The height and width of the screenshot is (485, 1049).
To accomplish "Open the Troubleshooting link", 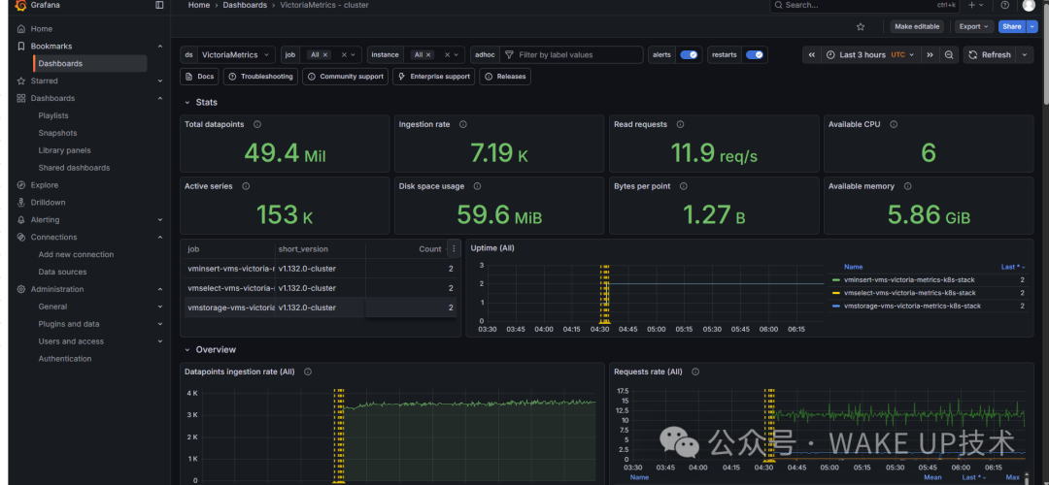I will [x=260, y=77].
